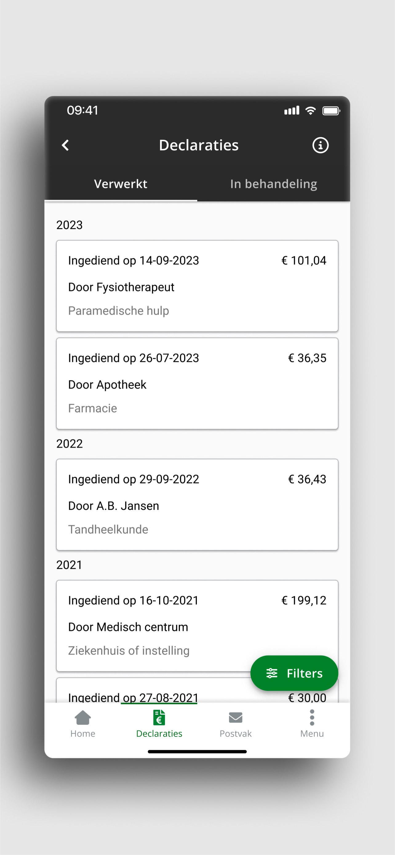Tap the Wi-Fi status icon

point(310,110)
